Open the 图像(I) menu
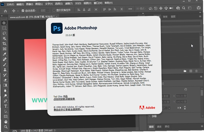204x132 pixels. pos(30,4)
